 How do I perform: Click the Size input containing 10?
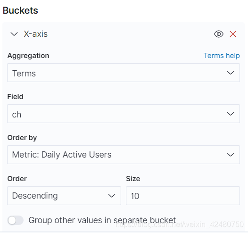coord(183,196)
